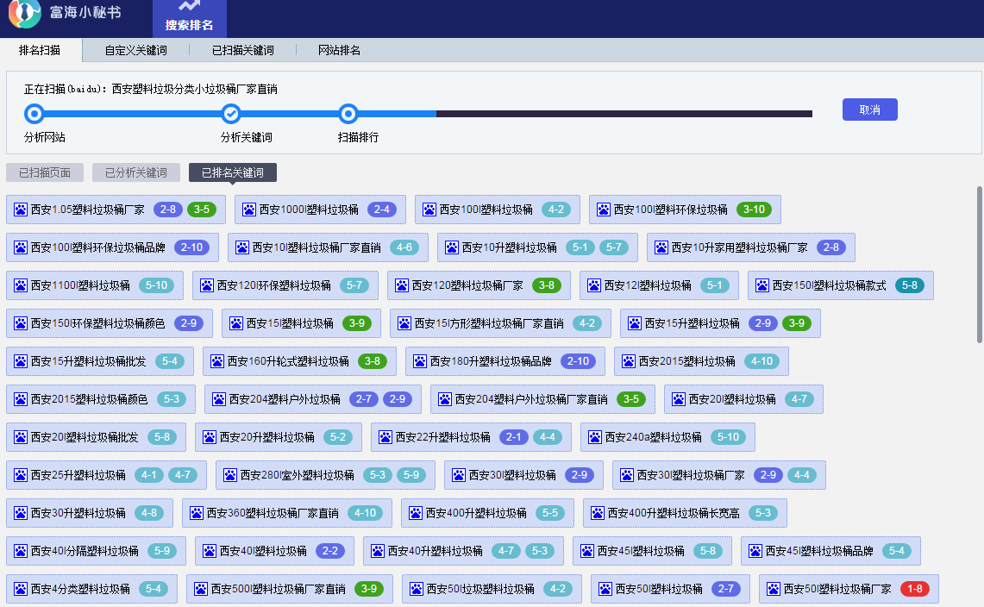This screenshot has height=607, width=984.
Task: Click red 1-8 badge on 西安50l塑料垃圾桶厂家
Action: tap(914, 589)
